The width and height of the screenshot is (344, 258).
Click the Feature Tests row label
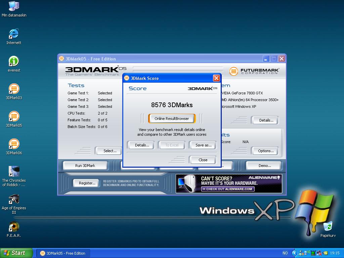click(x=79, y=120)
